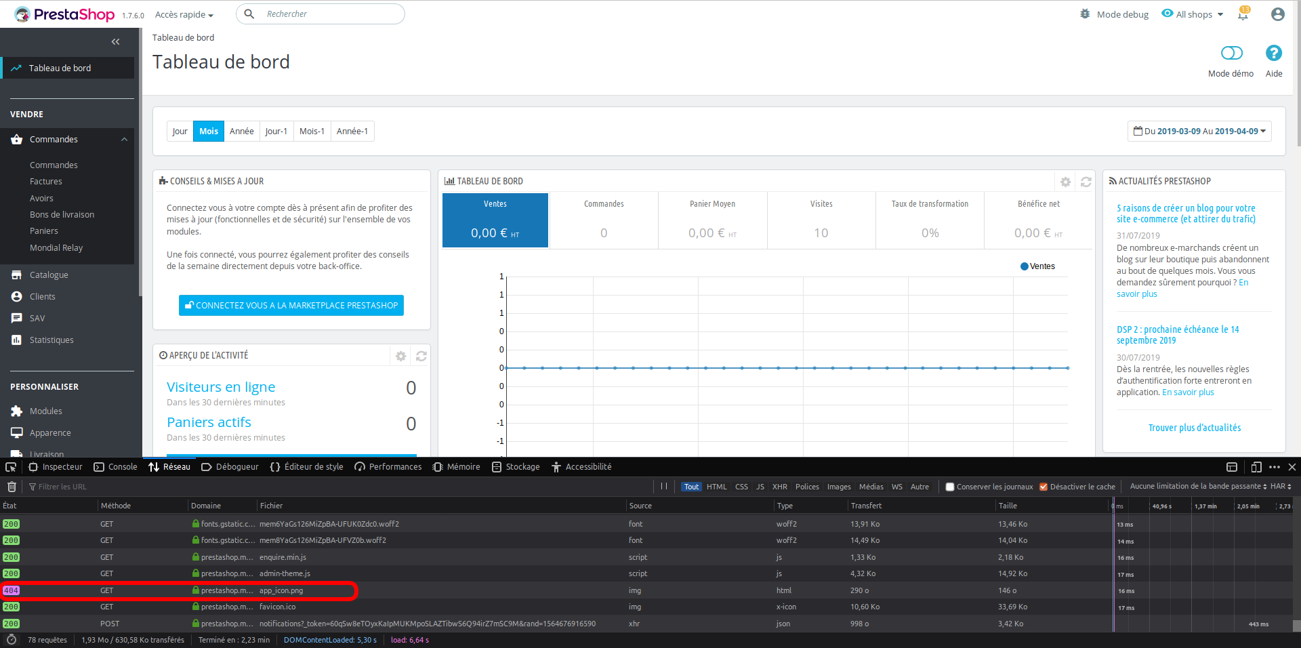Select the Visites KPI tile
This screenshot has width=1301, height=648.
point(821,220)
